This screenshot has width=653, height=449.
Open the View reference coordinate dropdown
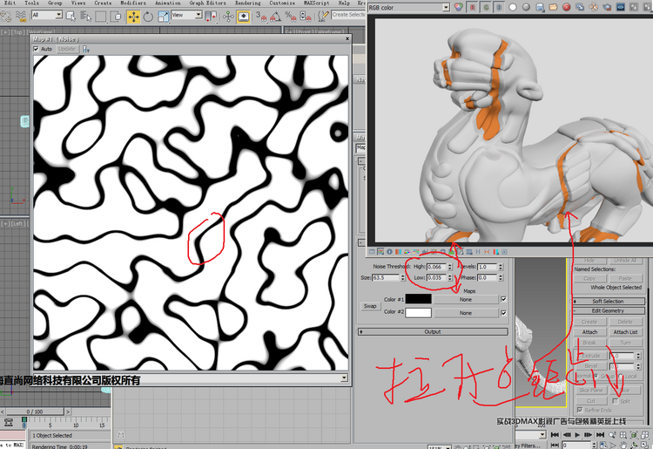pos(199,15)
